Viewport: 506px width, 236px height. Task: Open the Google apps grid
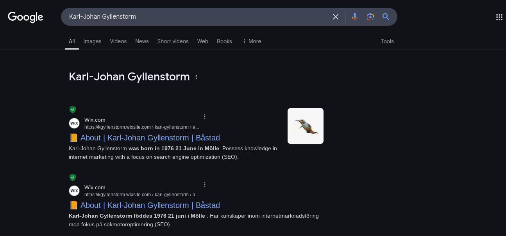pos(499,17)
